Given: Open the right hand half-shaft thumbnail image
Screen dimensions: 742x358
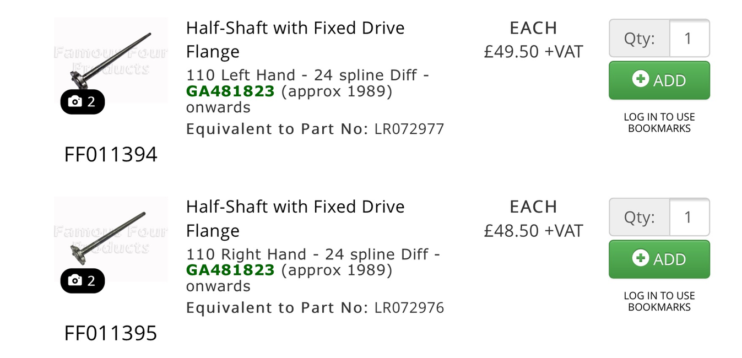Looking at the screenshot, I should point(111,239).
